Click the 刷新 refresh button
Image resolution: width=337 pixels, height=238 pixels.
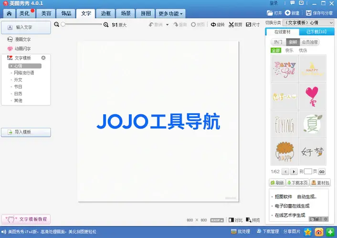click(277, 183)
